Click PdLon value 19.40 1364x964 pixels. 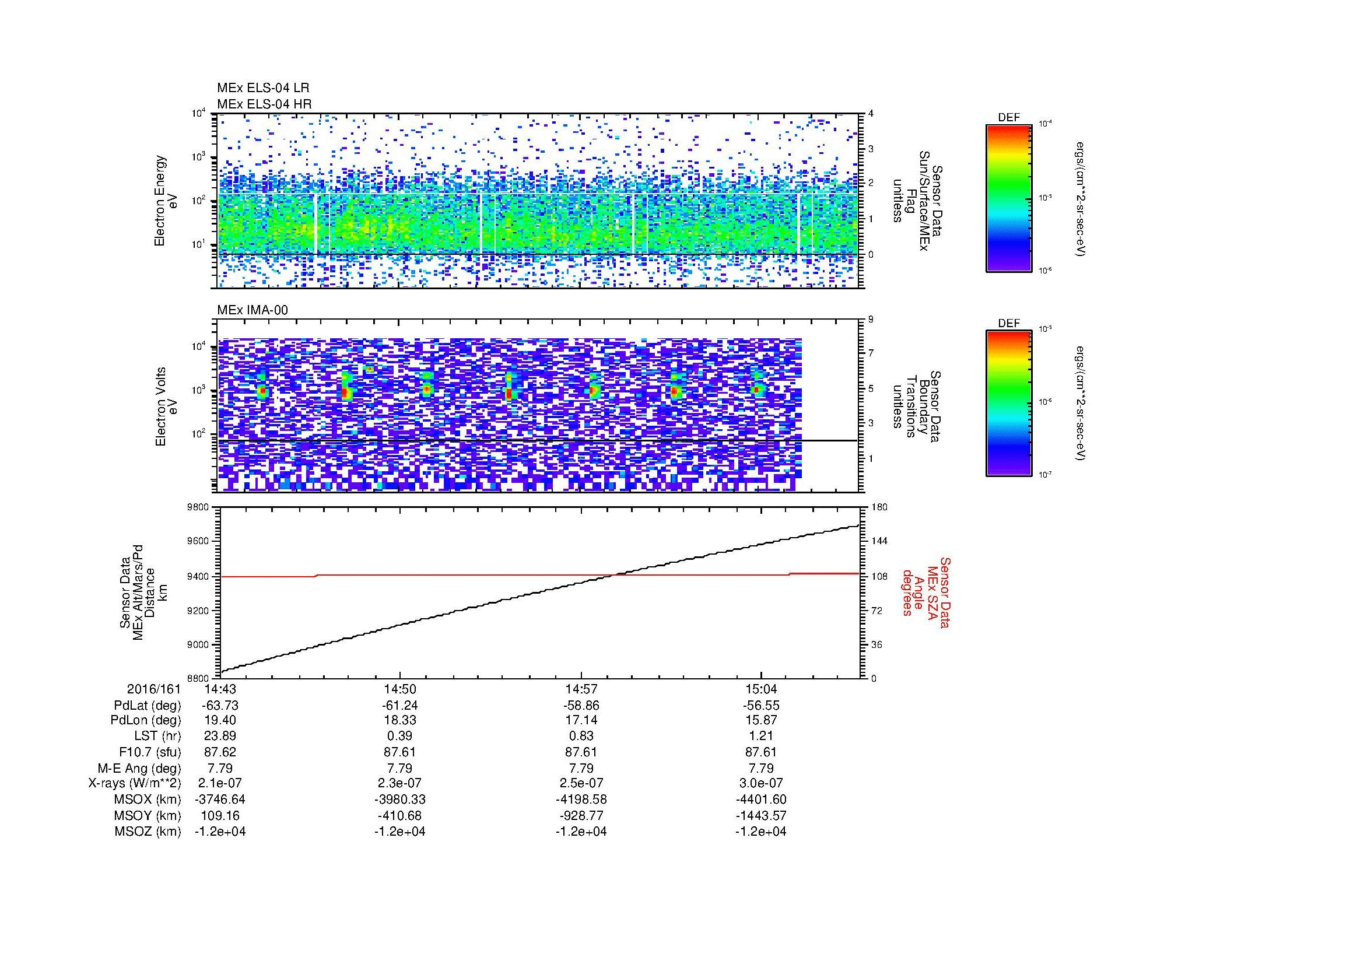pos(220,720)
